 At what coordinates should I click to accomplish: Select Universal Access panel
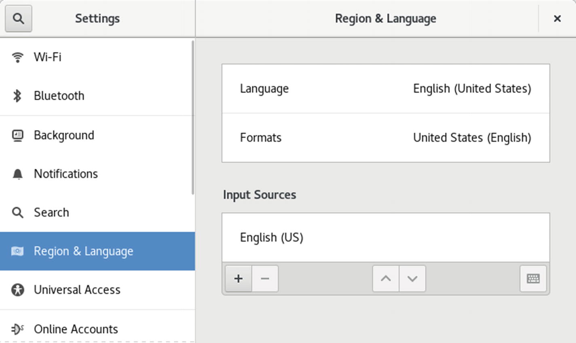click(x=97, y=290)
